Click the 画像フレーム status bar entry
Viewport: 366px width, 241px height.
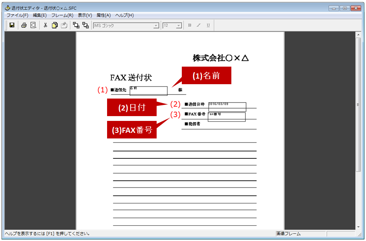300,233
